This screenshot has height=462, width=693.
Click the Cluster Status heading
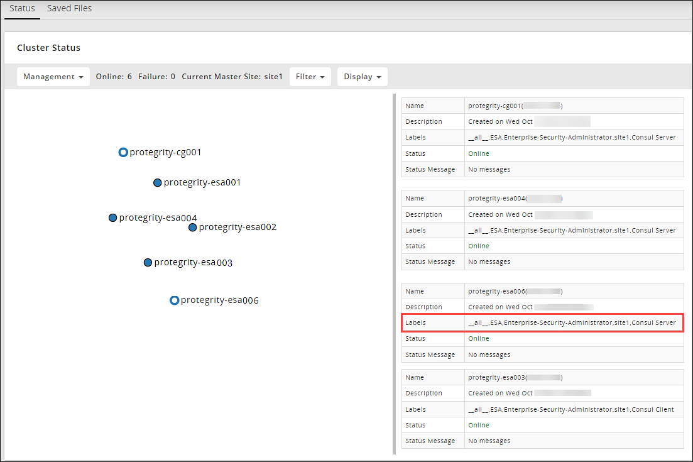[48, 48]
